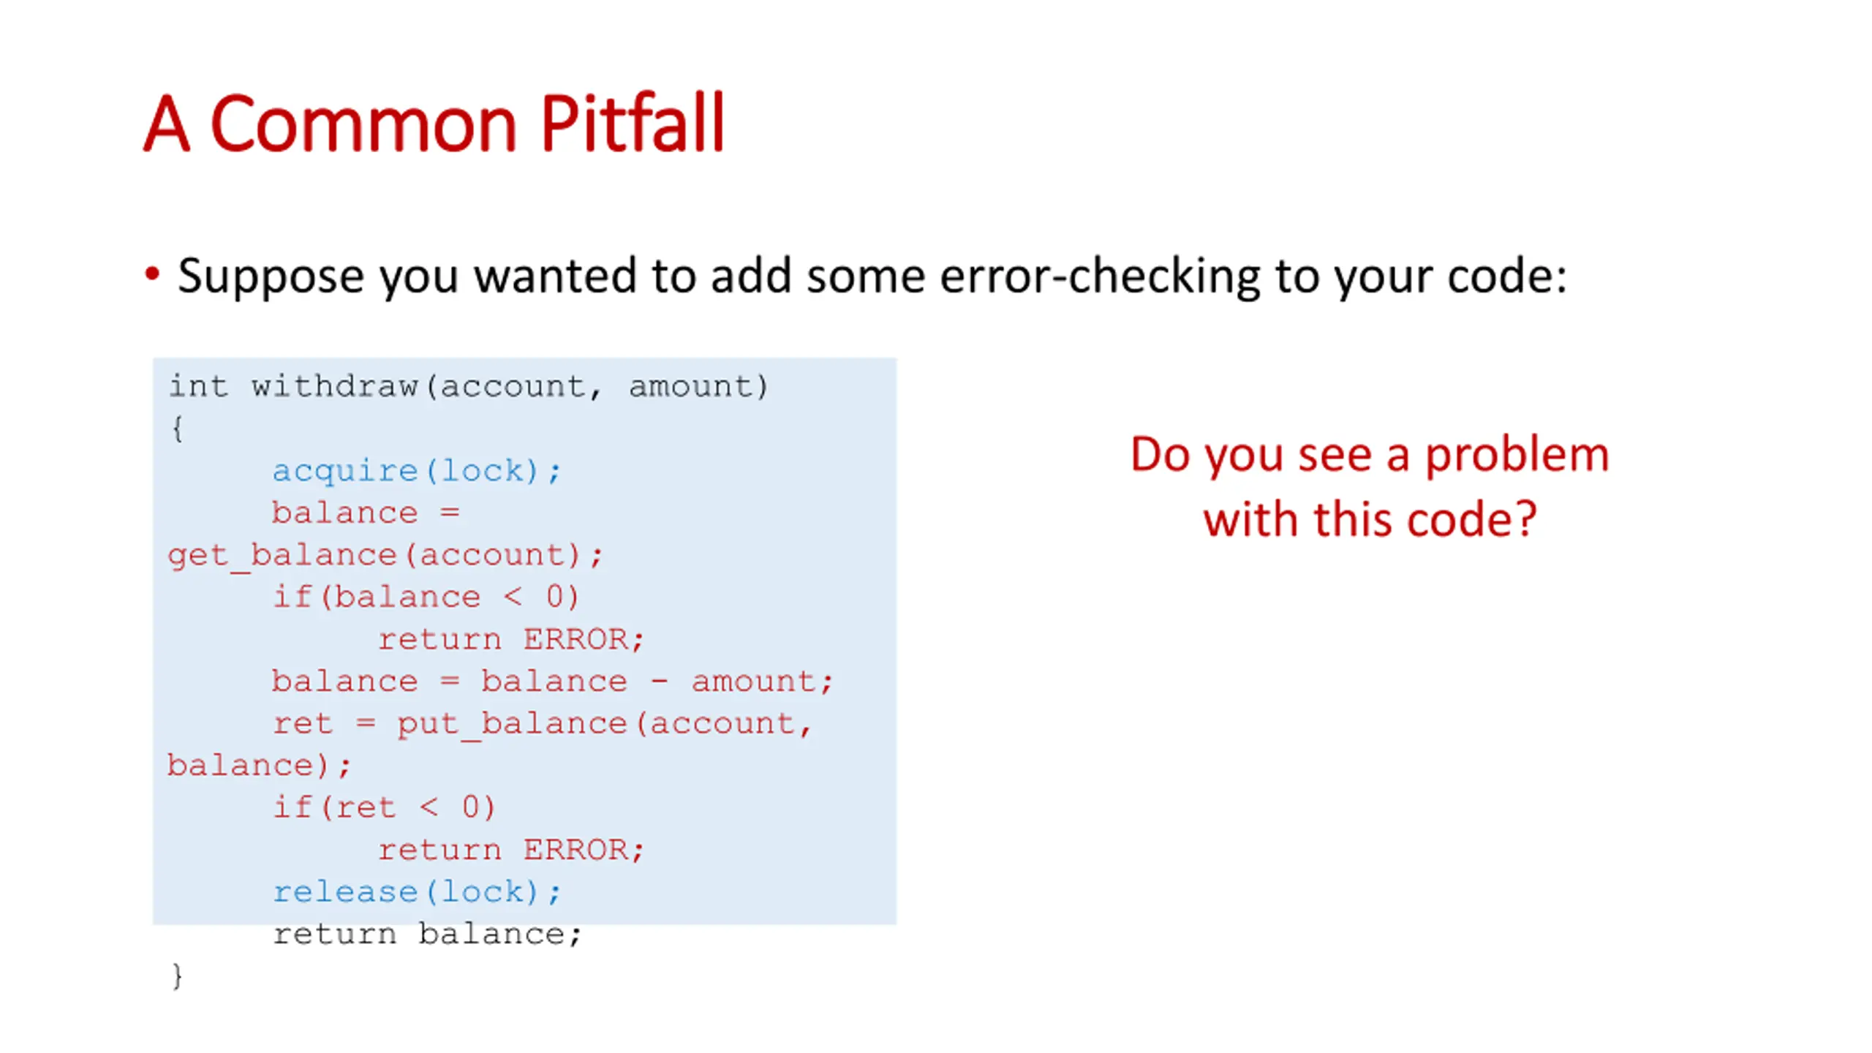This screenshot has height=1053, width=1872.
Task: Click the 'with this code?' text
Action: (1370, 520)
